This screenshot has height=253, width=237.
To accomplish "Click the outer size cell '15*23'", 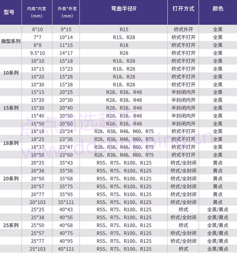I will [x=66, y=69].
